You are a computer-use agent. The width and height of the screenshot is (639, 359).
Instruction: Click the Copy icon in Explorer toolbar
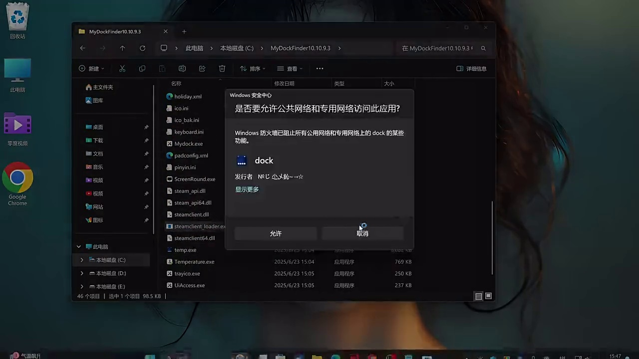tap(142, 68)
